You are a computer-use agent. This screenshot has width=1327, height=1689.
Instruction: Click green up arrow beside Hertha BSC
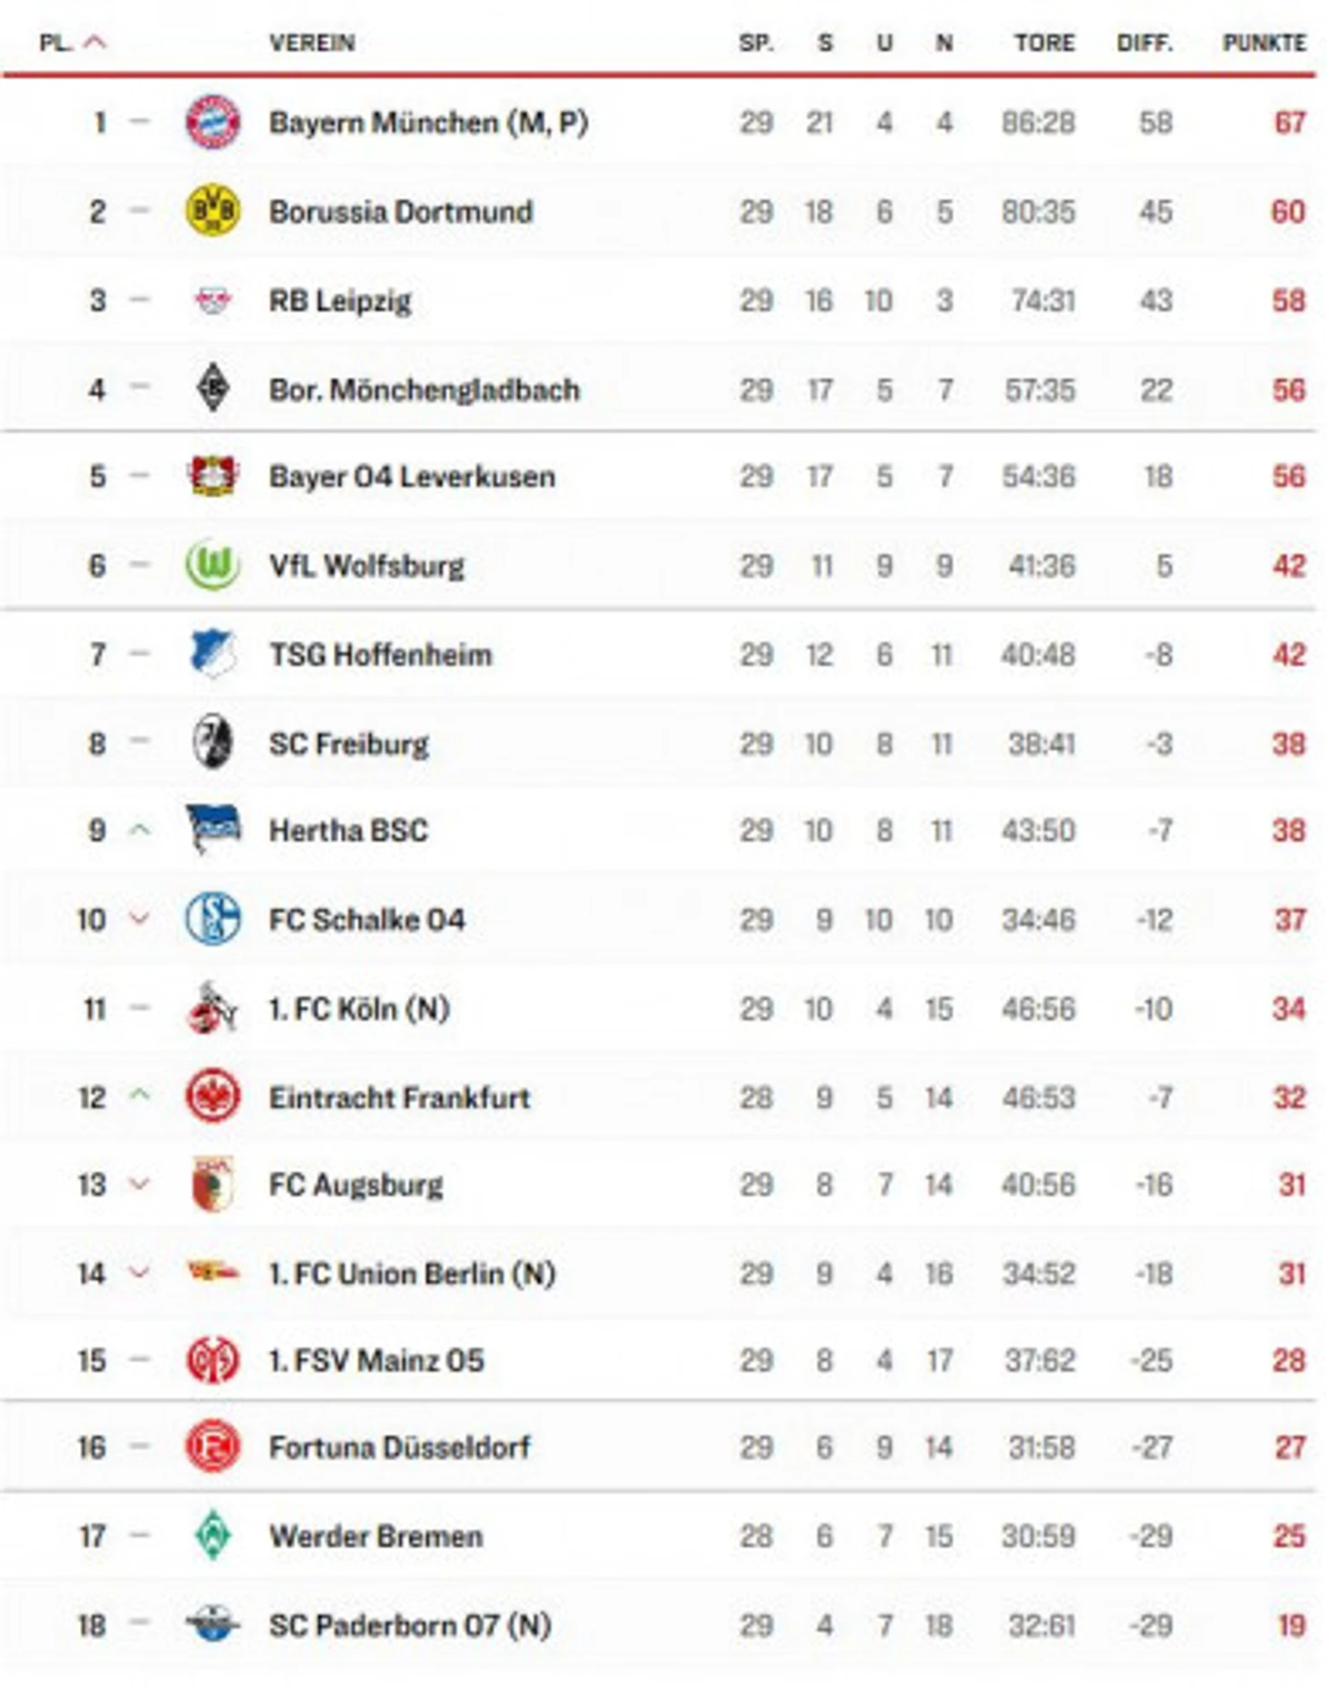(139, 829)
